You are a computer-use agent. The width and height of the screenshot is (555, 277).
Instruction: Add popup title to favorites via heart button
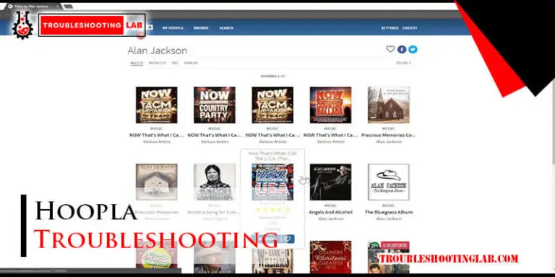click(x=288, y=239)
